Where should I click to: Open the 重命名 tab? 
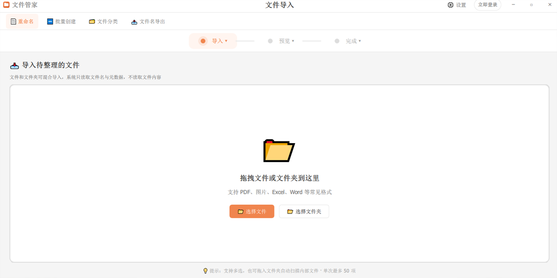pos(22,21)
